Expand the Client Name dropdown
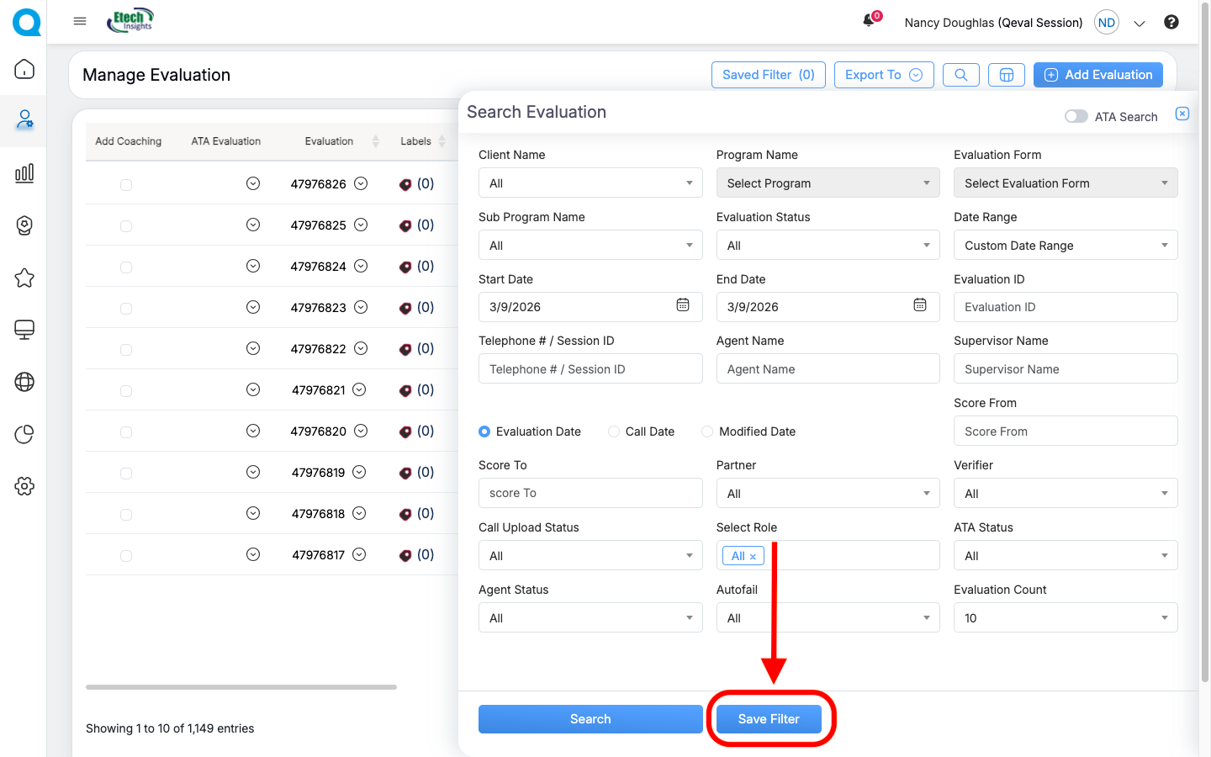The width and height of the screenshot is (1211, 757). point(590,183)
